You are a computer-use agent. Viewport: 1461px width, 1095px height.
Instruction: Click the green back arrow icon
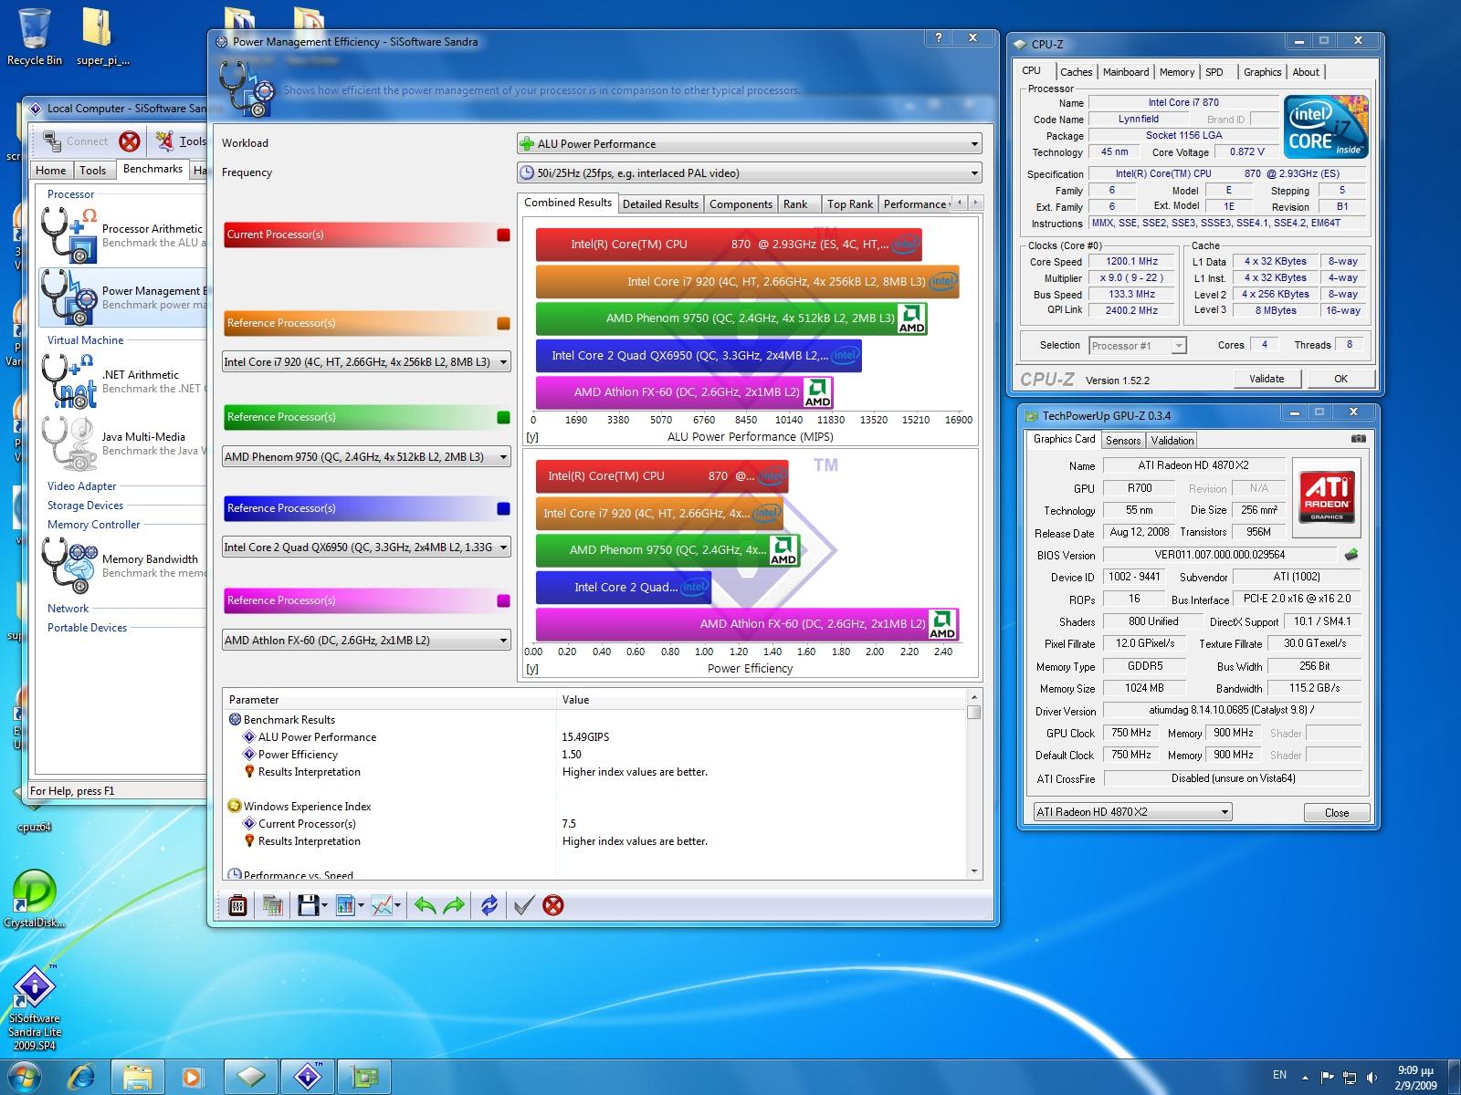425,905
